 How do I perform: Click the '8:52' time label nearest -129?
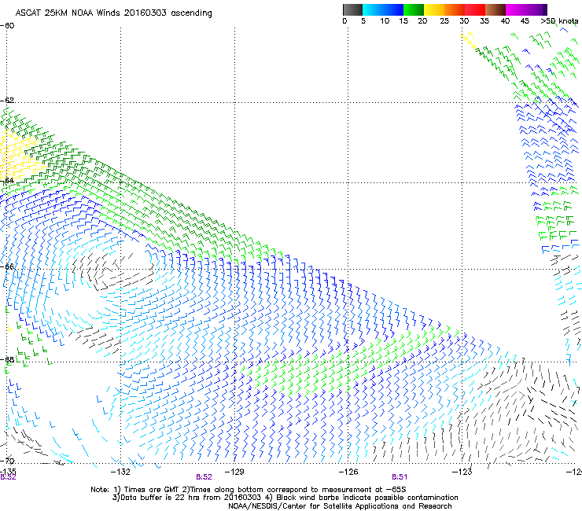[204, 477]
